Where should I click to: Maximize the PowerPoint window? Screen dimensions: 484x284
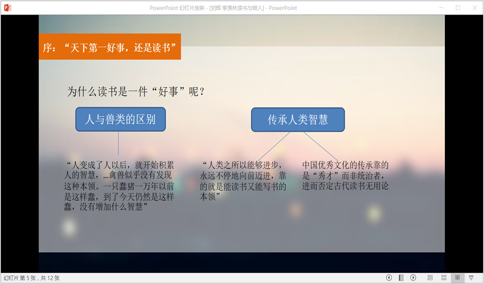click(x=458, y=8)
